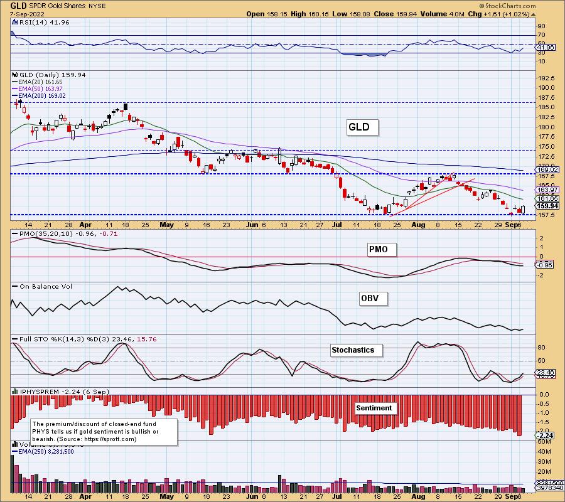Click the 'GLD (Daily) 159.94' legend label
The height and width of the screenshot is (502, 565).
tap(53, 75)
